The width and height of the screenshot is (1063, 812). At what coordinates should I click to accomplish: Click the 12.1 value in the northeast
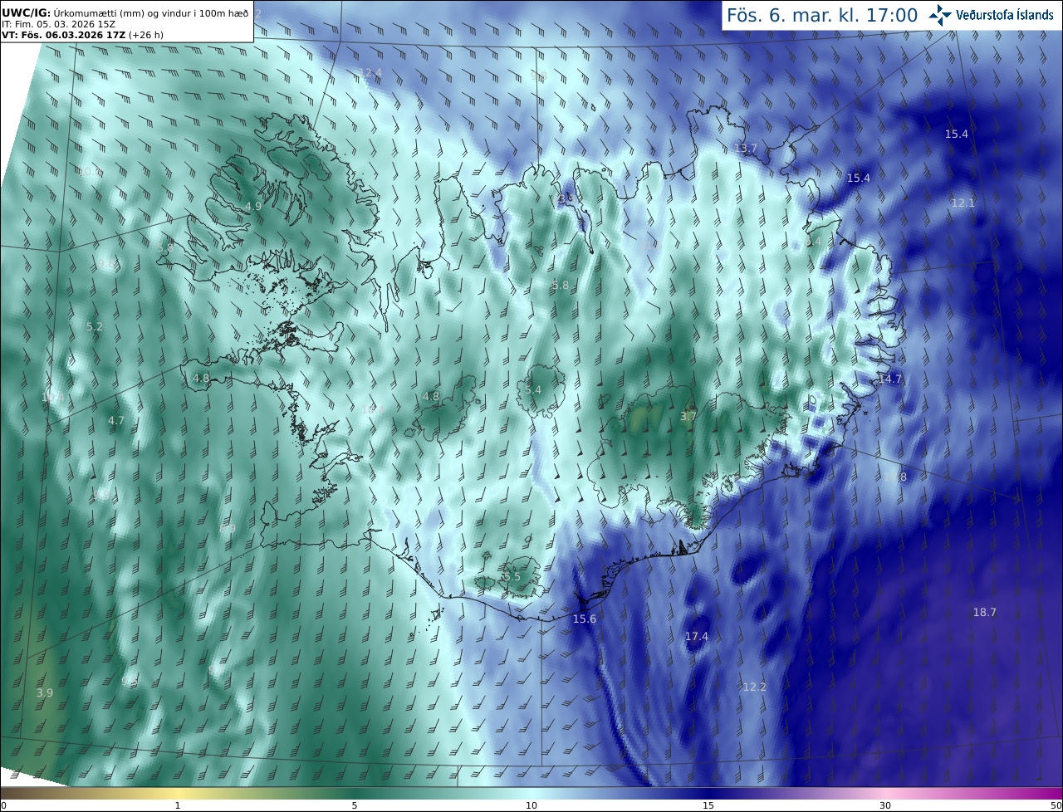tap(963, 203)
